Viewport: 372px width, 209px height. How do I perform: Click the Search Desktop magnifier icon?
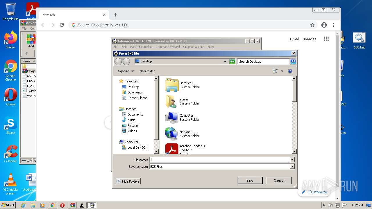293,62
